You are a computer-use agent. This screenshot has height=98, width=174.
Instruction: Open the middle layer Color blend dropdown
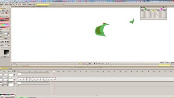[4, 81]
